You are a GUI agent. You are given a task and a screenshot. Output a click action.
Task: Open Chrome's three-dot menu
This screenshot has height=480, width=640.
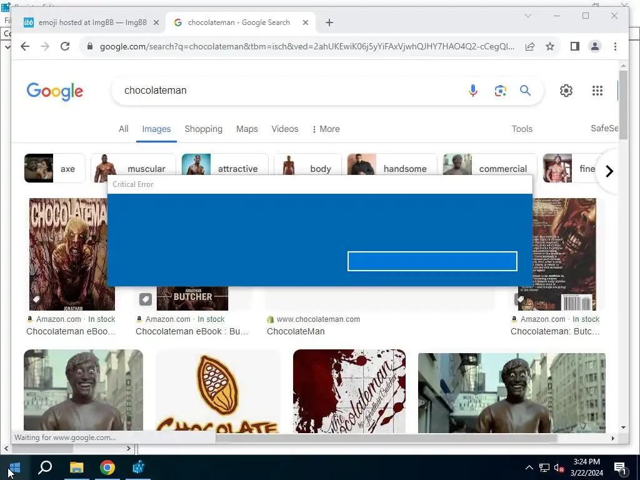point(615,46)
